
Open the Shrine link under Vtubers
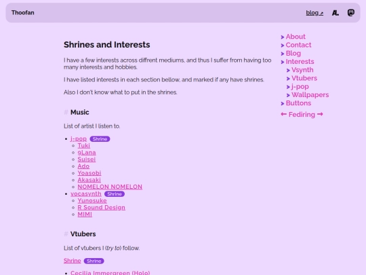coord(72,261)
